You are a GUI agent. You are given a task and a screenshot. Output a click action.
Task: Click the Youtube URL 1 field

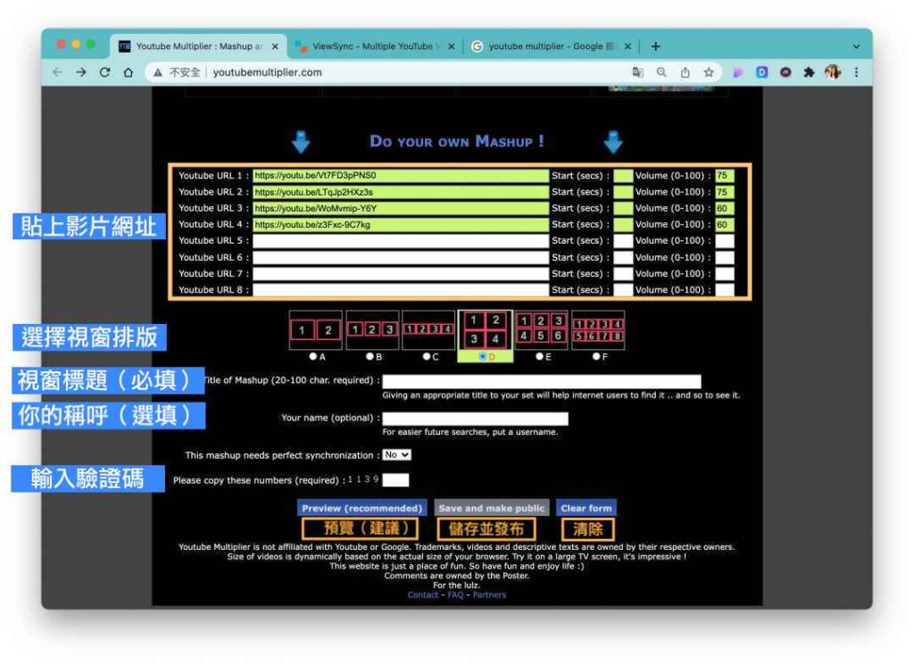[x=401, y=176]
